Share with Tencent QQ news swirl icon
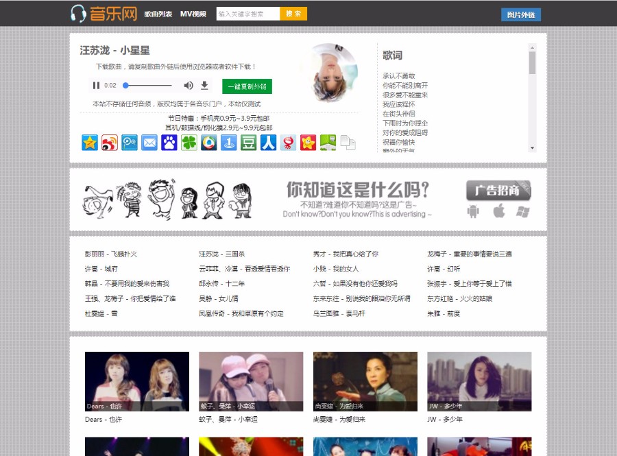 (209, 143)
